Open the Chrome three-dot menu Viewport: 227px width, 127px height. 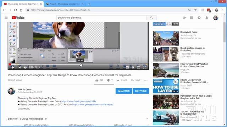[x=222, y=10]
